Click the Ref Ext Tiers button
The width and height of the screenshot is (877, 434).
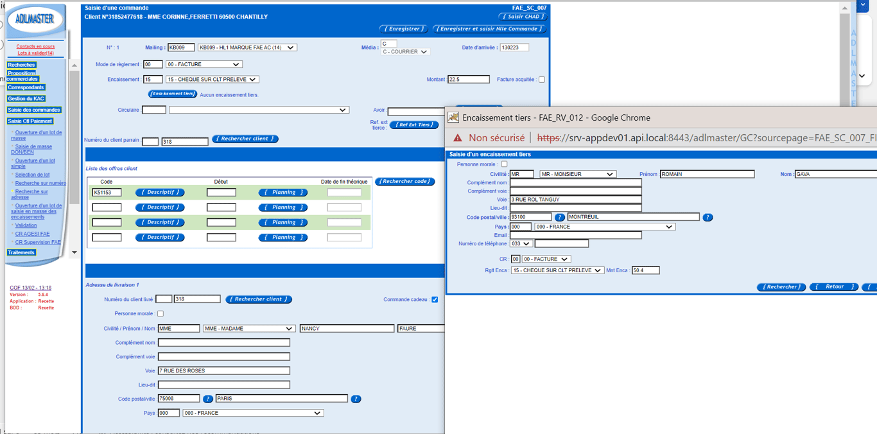(x=413, y=125)
